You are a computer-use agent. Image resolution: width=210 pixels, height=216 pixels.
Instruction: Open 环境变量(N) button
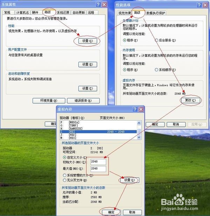(x=49, y=101)
